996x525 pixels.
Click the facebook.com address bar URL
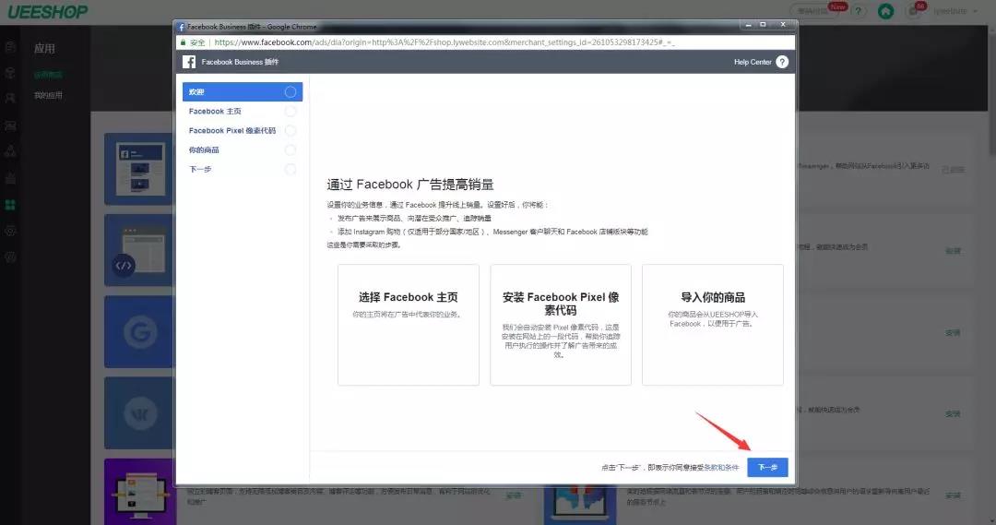coord(444,42)
